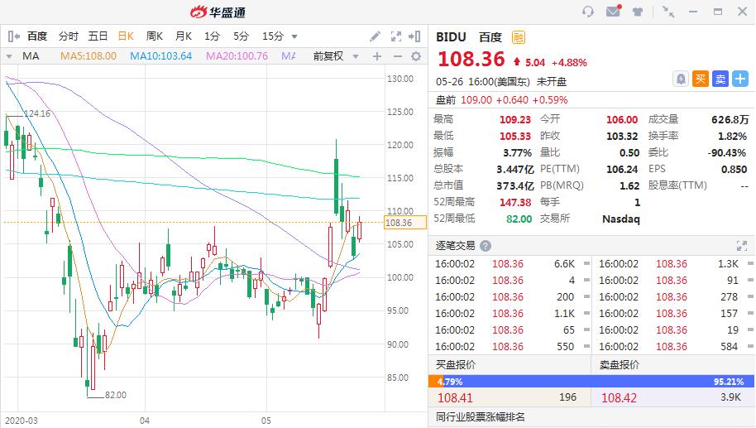Switch to the 1分 chart interval
The height and width of the screenshot is (428, 756).
click(x=212, y=36)
